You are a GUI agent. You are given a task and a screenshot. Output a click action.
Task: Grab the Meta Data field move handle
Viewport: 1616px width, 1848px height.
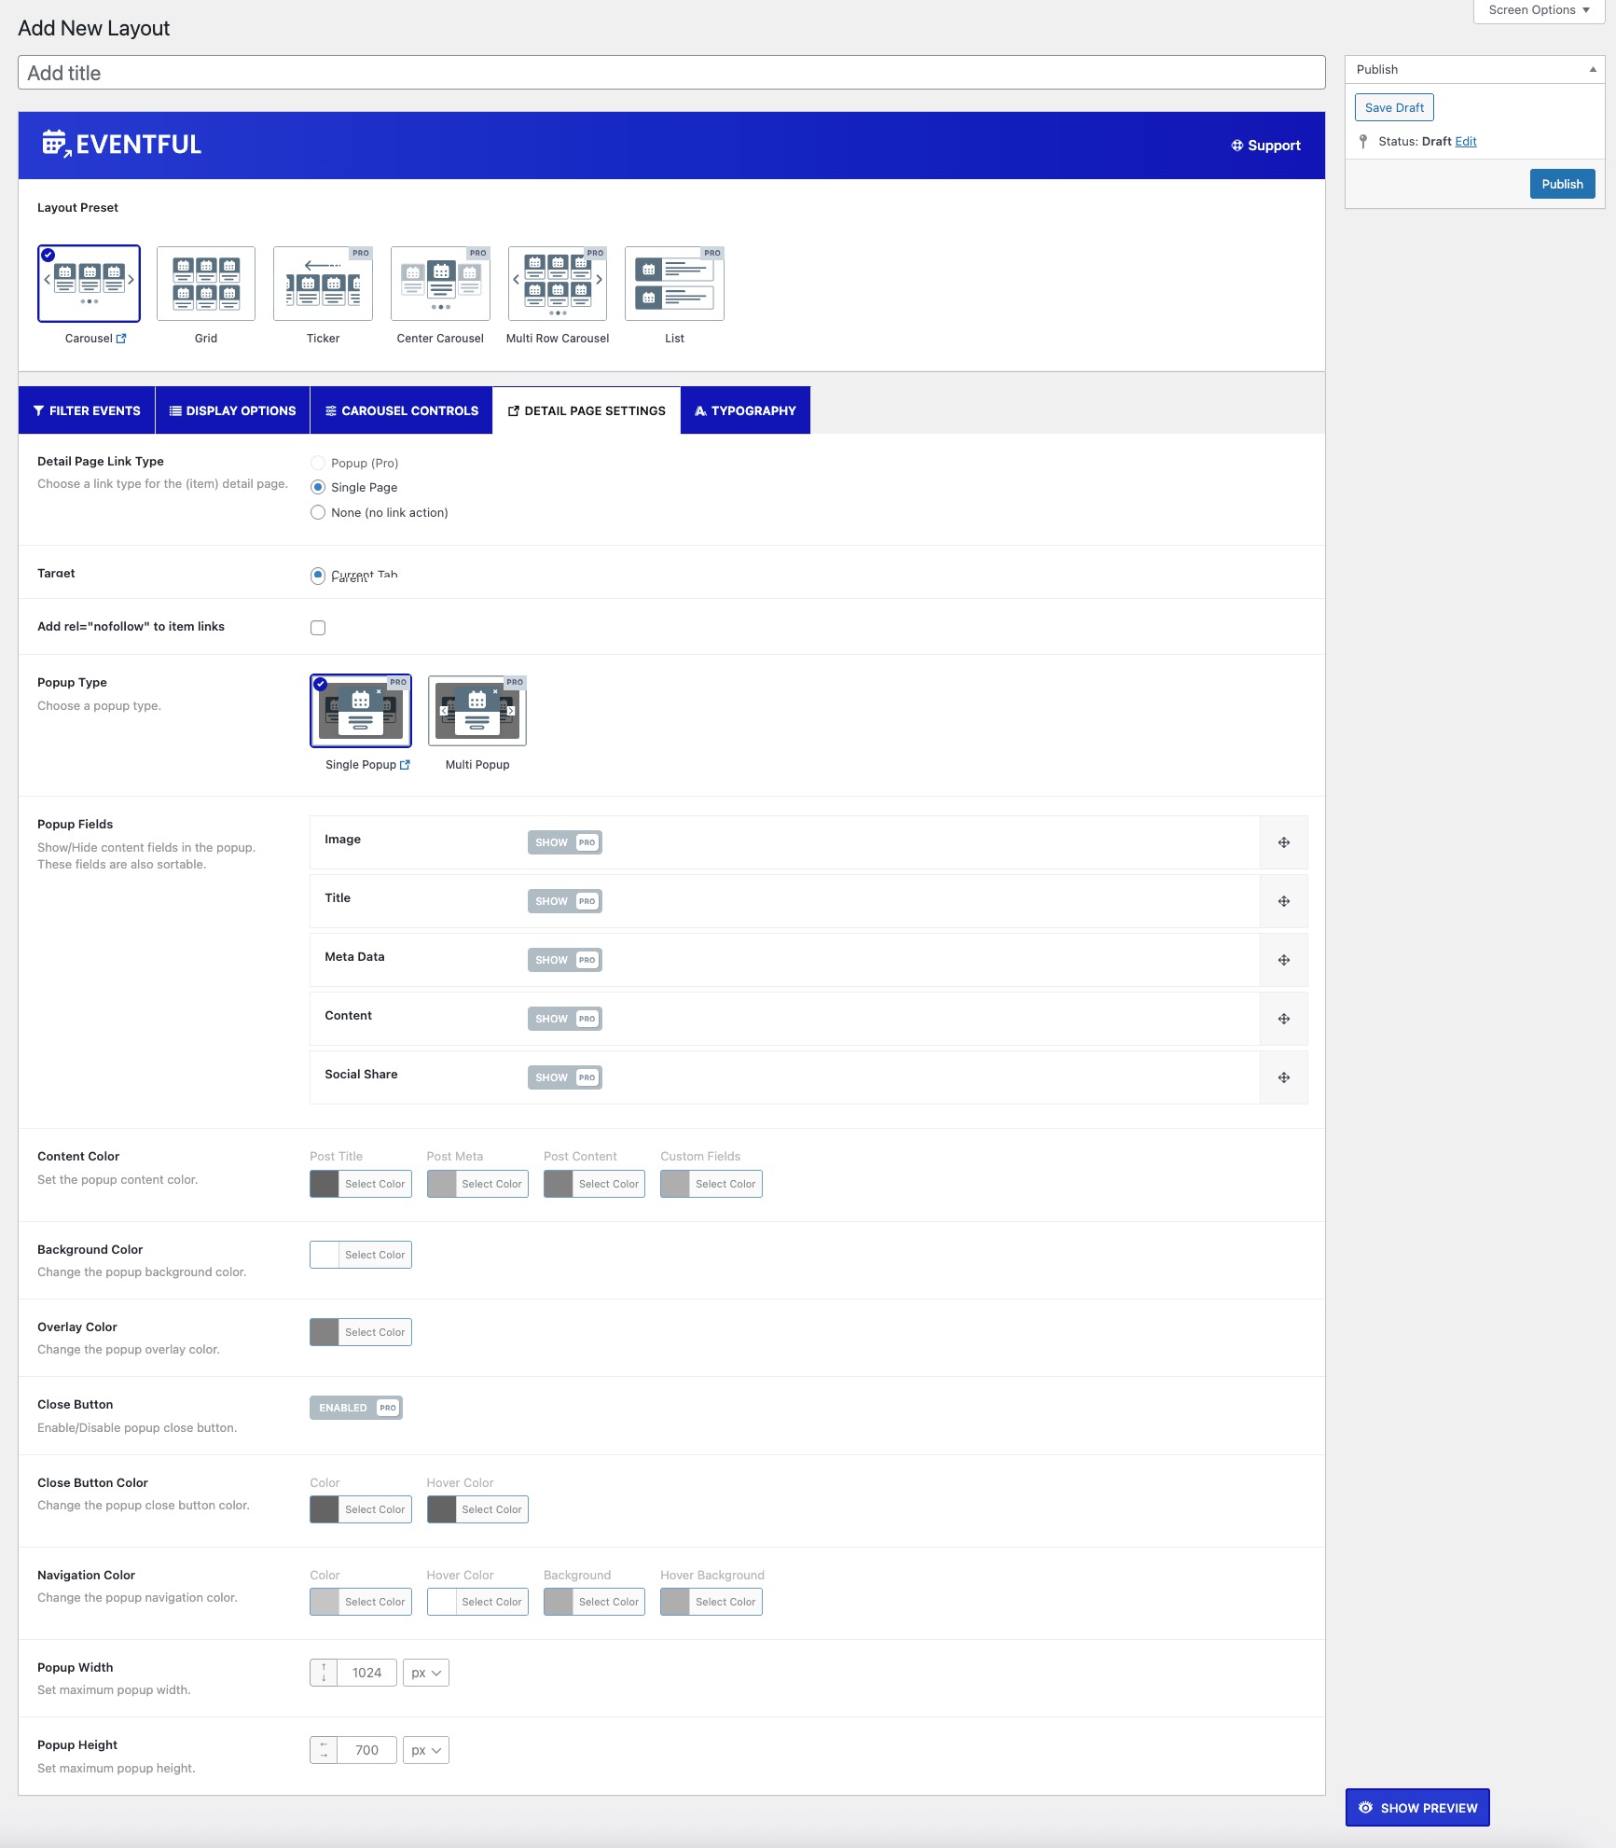click(1284, 960)
